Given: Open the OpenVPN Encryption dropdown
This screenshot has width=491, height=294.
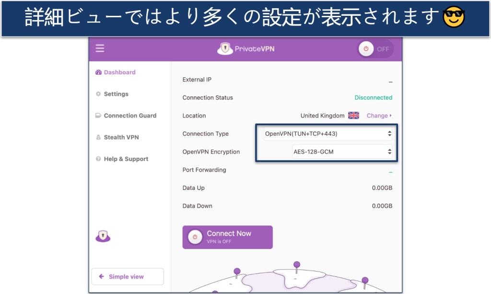Looking at the screenshot, I should [x=342, y=152].
